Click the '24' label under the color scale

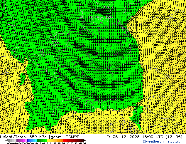click(63, 143)
